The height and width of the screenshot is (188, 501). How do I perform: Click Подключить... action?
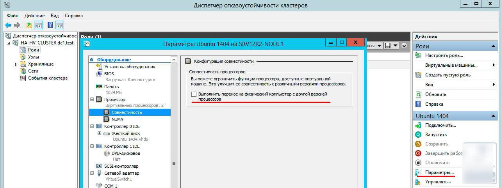click(x=441, y=125)
